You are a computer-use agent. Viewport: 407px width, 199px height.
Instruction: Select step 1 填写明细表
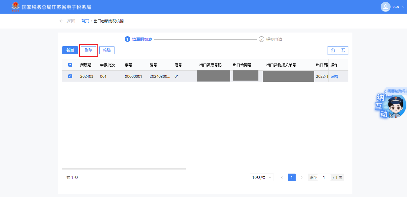coord(139,39)
